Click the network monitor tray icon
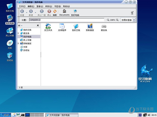The image size is (157, 117). (x=145, y=115)
